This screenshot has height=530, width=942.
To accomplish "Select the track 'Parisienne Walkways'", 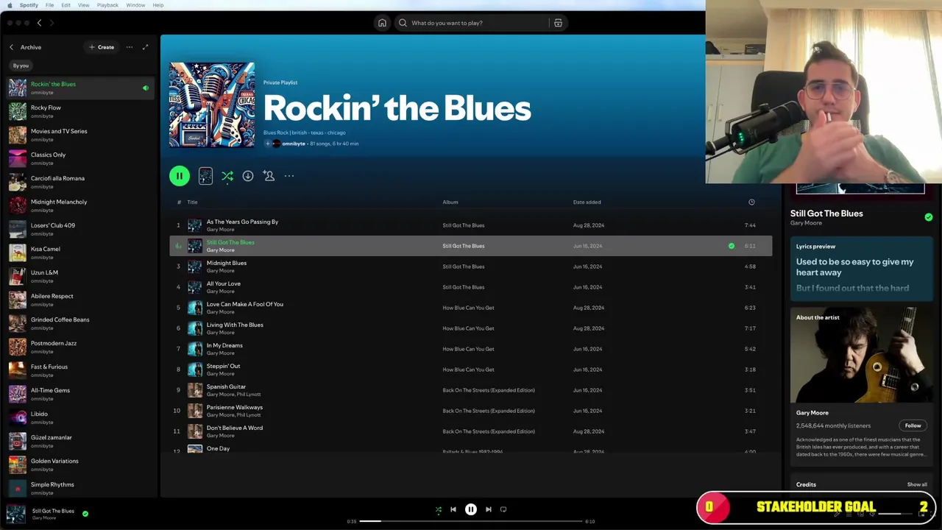I will [471, 411].
